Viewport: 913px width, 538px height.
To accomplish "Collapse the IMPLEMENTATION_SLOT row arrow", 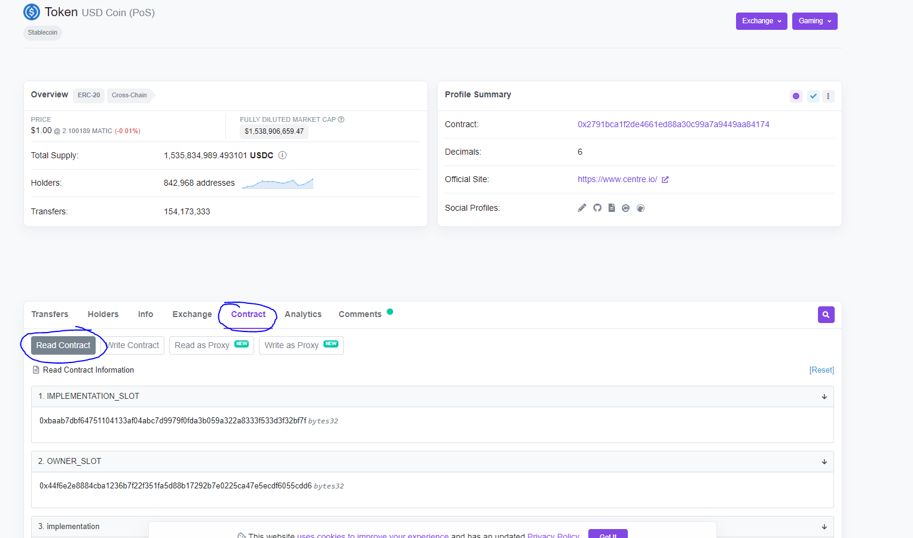I will 825,396.
